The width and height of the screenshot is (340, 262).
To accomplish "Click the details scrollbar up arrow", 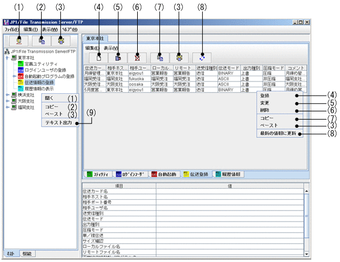I will coord(307,191).
